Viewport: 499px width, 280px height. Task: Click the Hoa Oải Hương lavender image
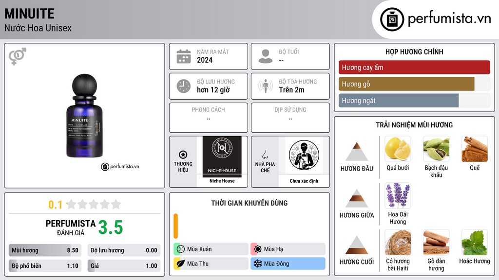tap(398, 195)
